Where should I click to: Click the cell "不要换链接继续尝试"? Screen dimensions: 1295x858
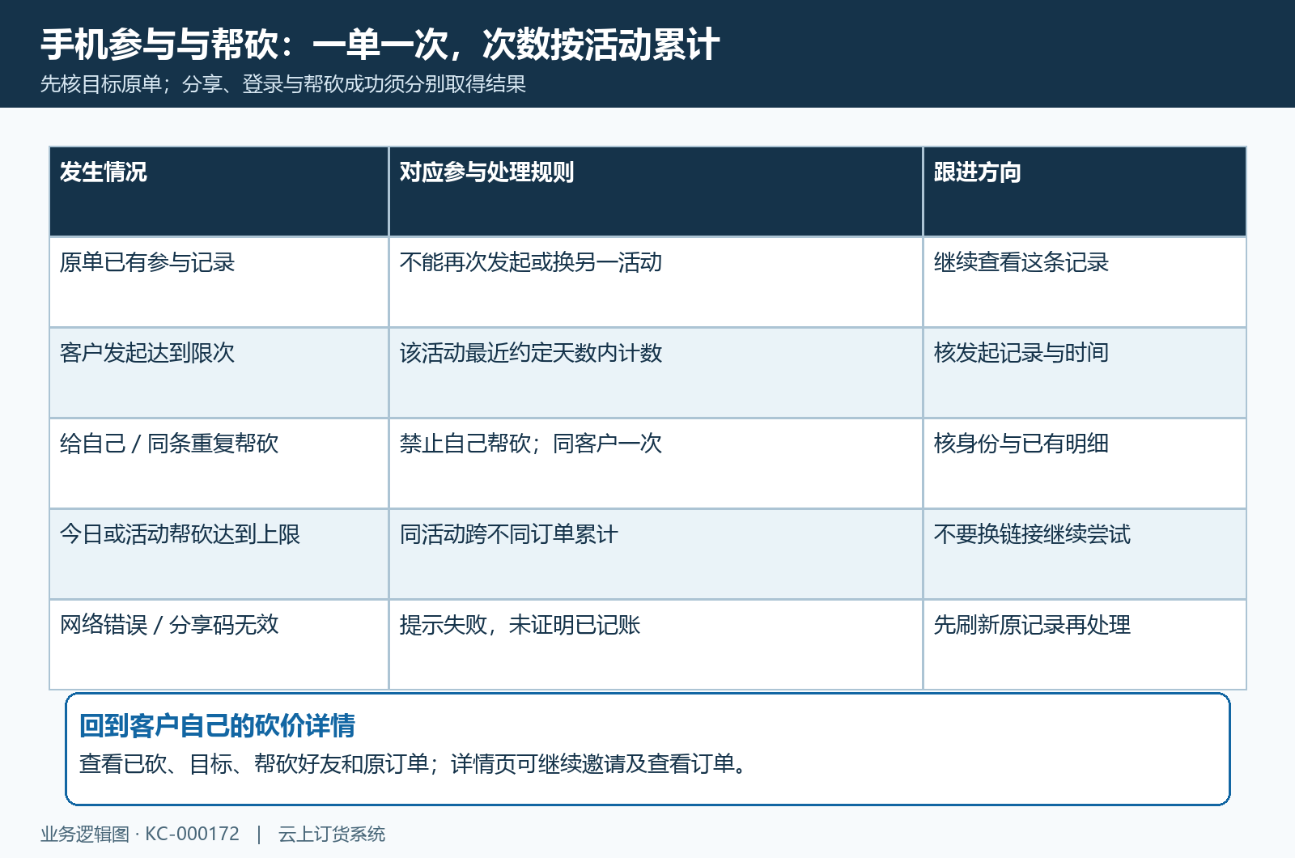coord(1085,554)
